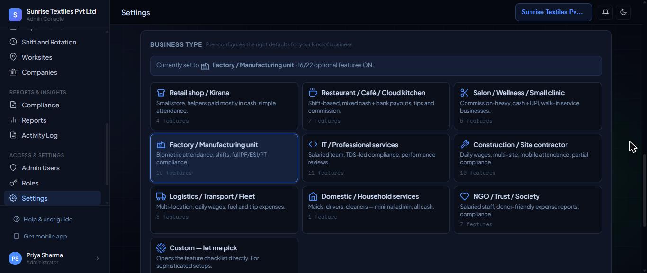Click the Activity Log file icon
The width and height of the screenshot is (647, 273).
(x=13, y=135)
